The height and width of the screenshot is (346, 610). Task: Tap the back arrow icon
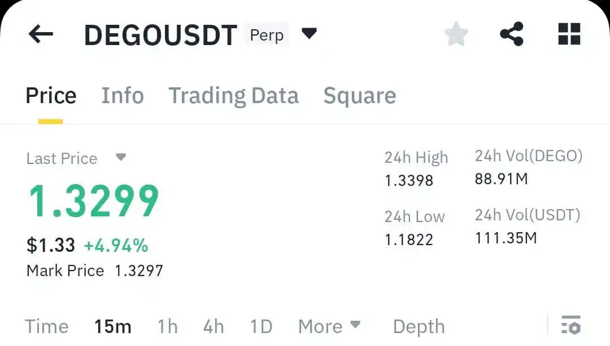coord(40,34)
